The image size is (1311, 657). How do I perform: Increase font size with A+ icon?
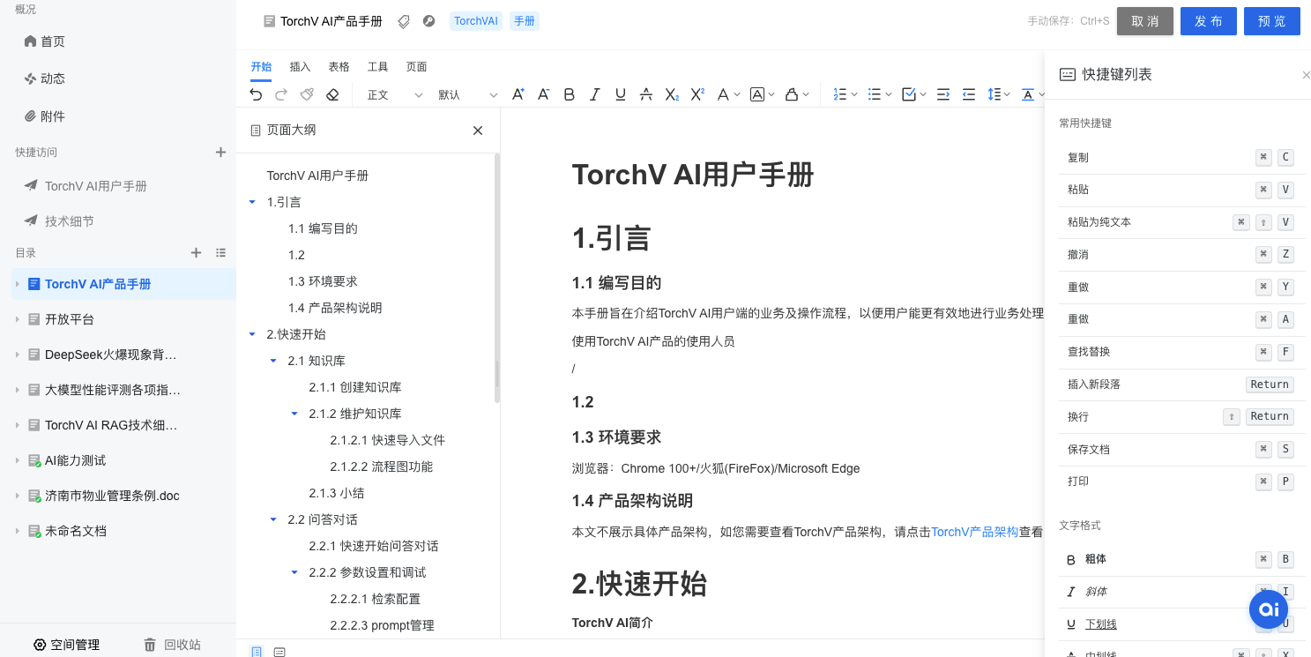[x=518, y=94]
